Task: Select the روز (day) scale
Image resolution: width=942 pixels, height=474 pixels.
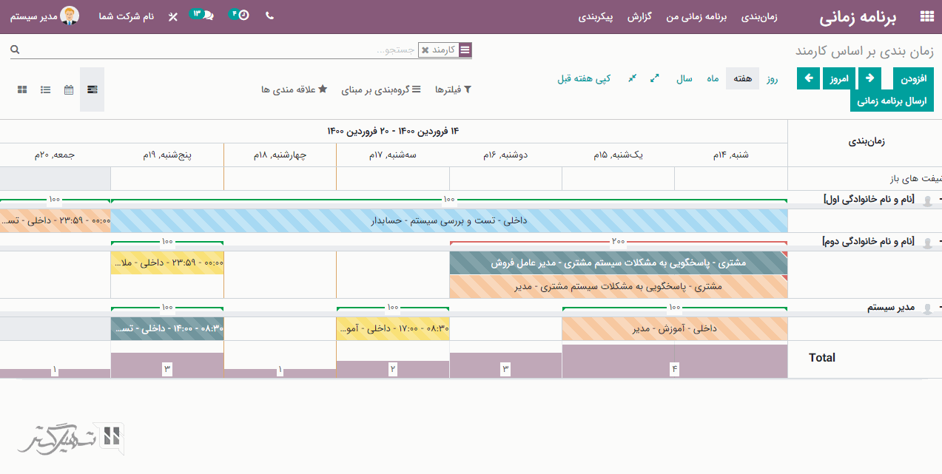Action: [x=773, y=78]
